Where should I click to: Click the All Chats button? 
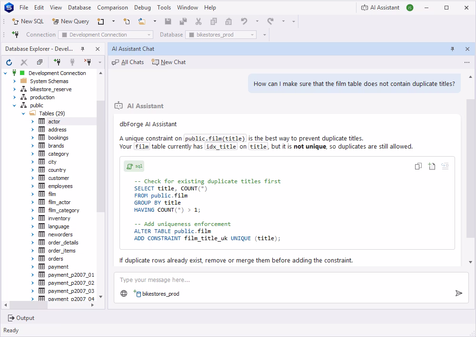128,62
